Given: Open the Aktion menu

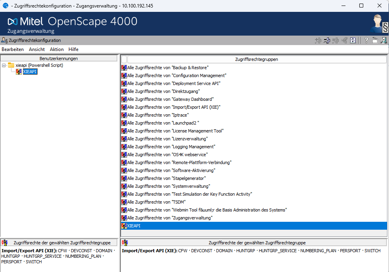Looking at the screenshot, I should [x=57, y=49].
